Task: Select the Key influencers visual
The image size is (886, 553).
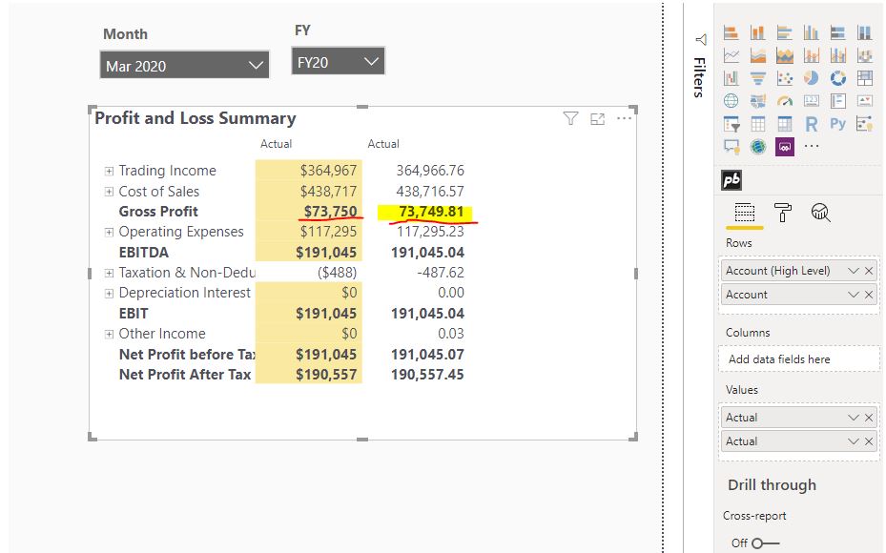Action: coord(864,124)
